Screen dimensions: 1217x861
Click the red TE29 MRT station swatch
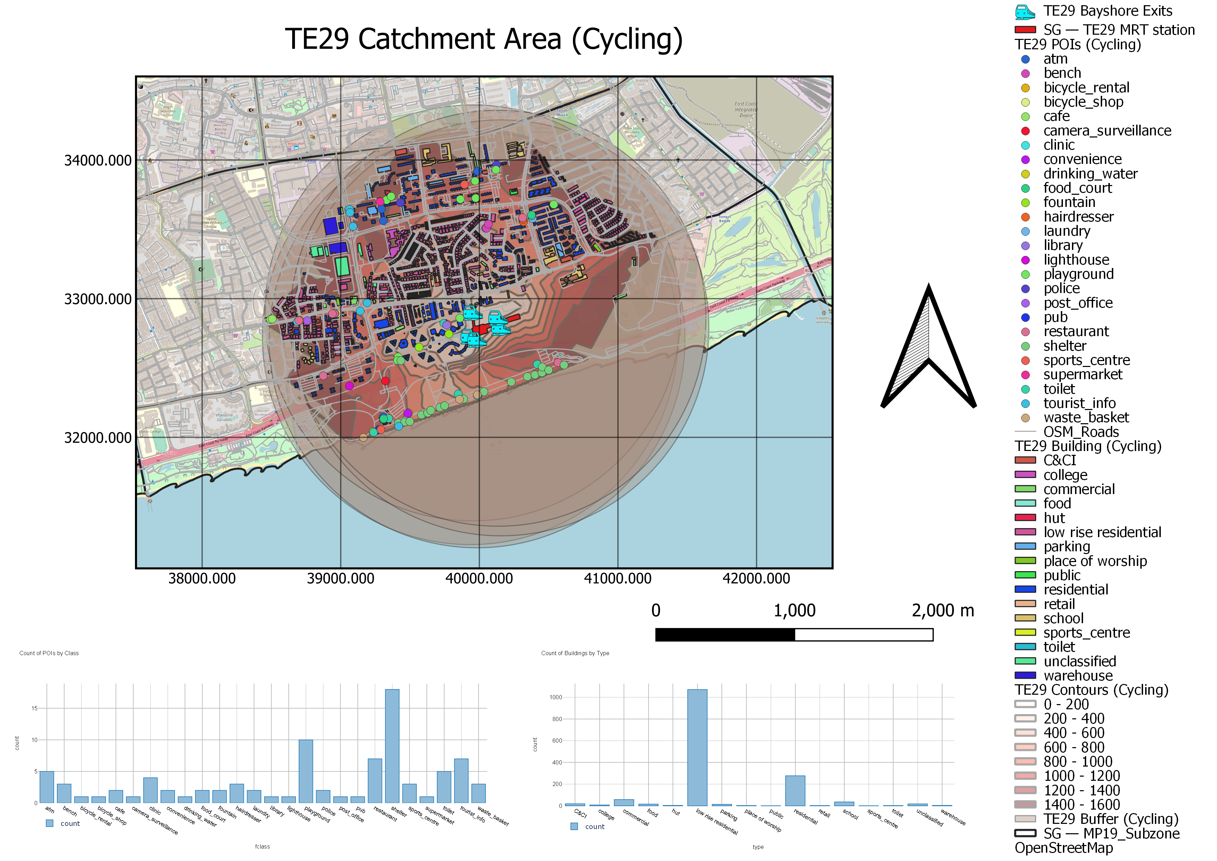coord(1025,30)
